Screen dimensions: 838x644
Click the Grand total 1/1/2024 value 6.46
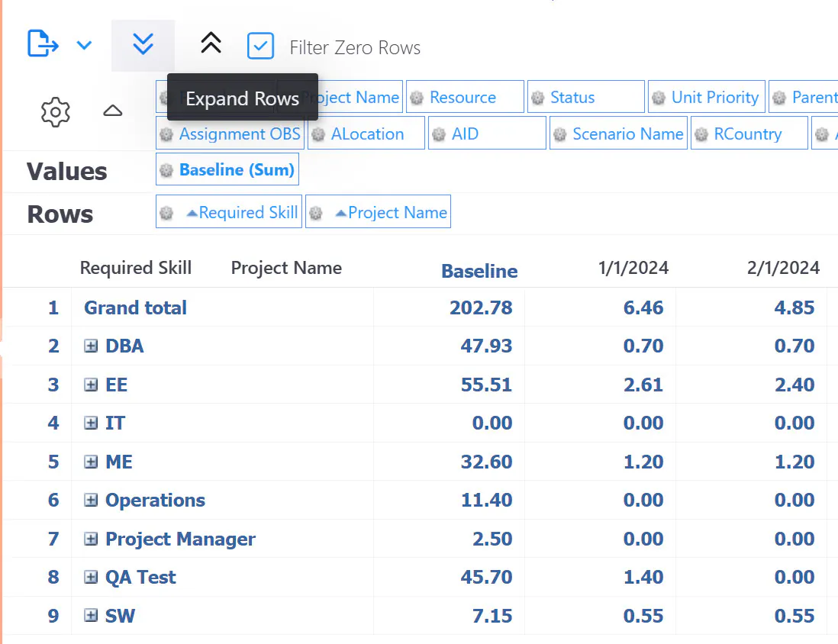coord(643,308)
